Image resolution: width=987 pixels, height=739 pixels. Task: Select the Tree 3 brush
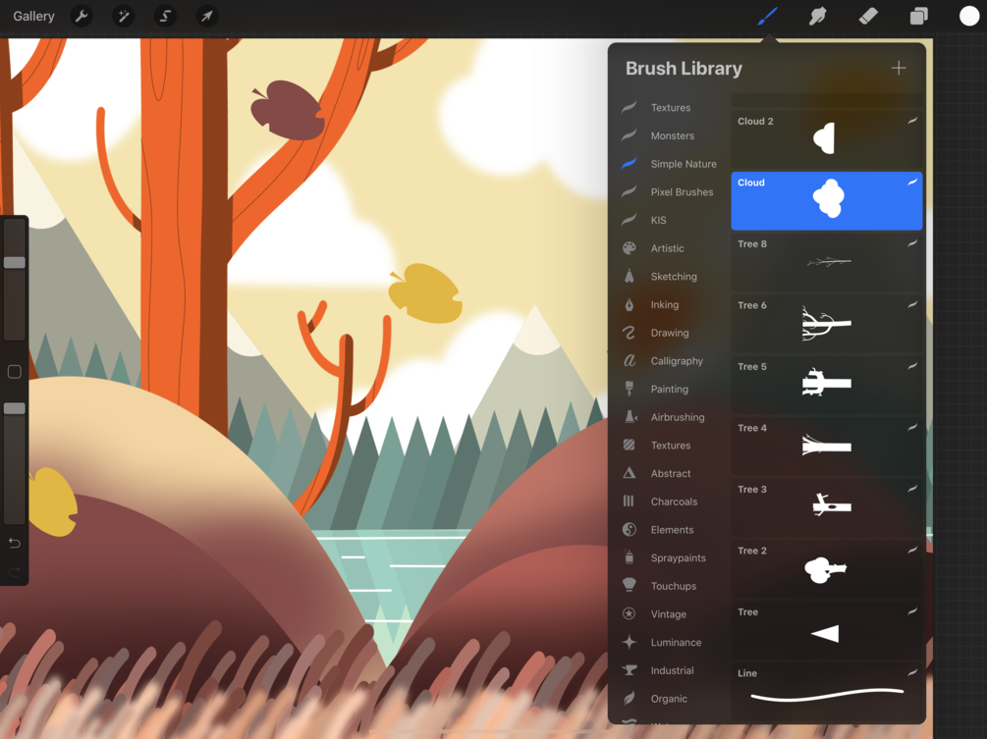[x=827, y=507]
